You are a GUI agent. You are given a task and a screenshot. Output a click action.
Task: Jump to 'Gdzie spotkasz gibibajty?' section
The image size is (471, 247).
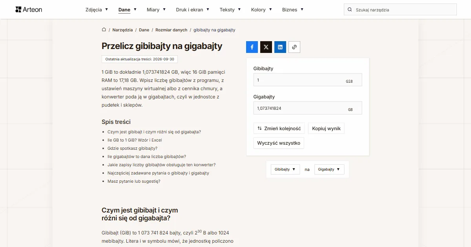[x=132, y=148]
